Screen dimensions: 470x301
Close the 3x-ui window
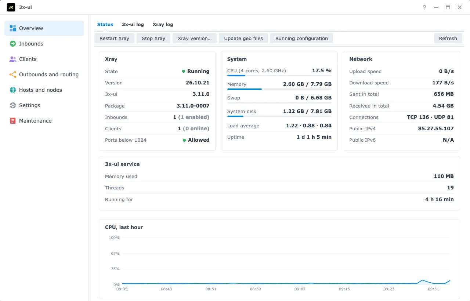click(460, 7)
